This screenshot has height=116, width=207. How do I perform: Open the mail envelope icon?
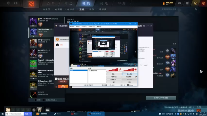(x=179, y=3)
